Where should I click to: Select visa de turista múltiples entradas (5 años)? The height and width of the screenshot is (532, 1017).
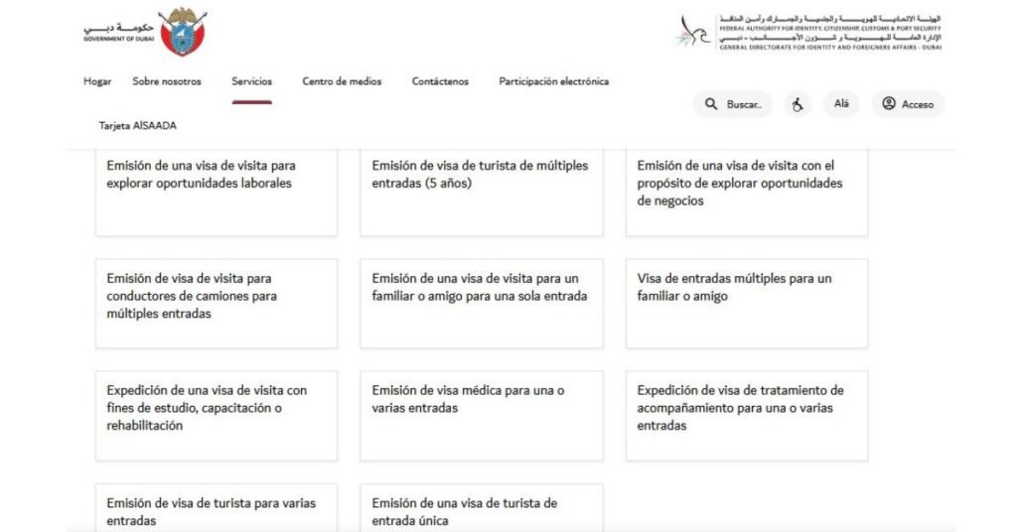(x=481, y=191)
